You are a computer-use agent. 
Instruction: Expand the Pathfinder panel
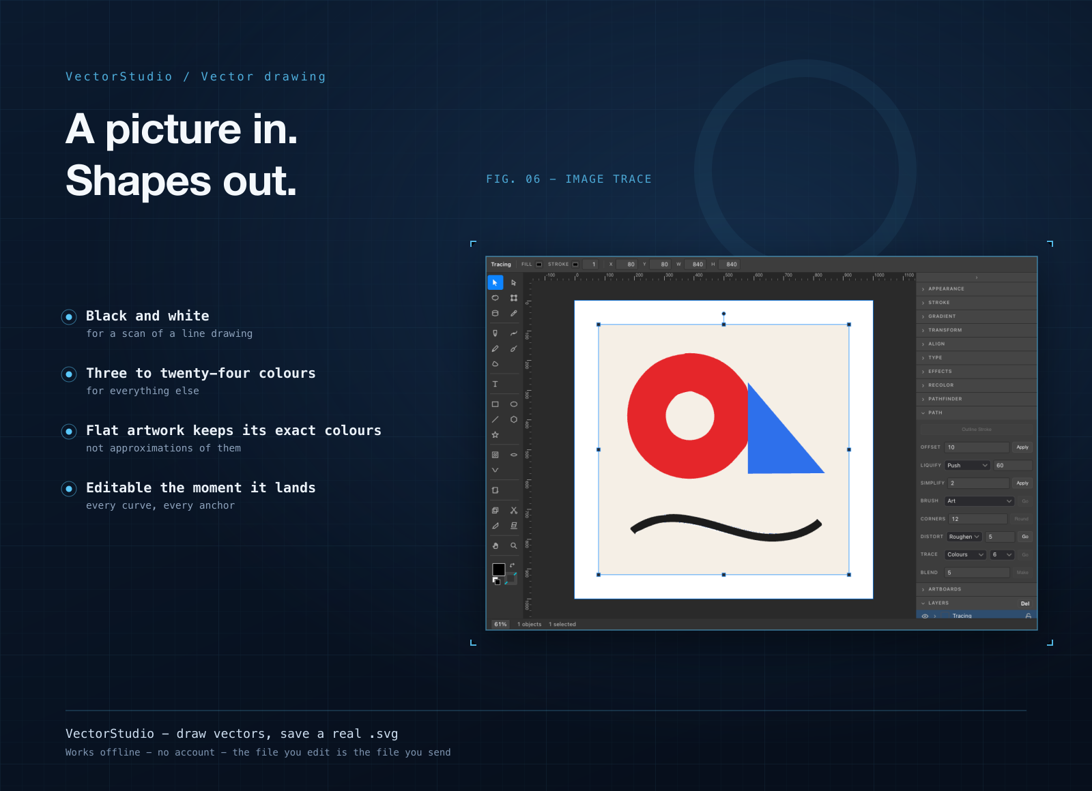pos(976,399)
